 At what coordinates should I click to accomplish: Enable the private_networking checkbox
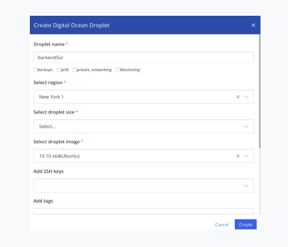click(74, 69)
